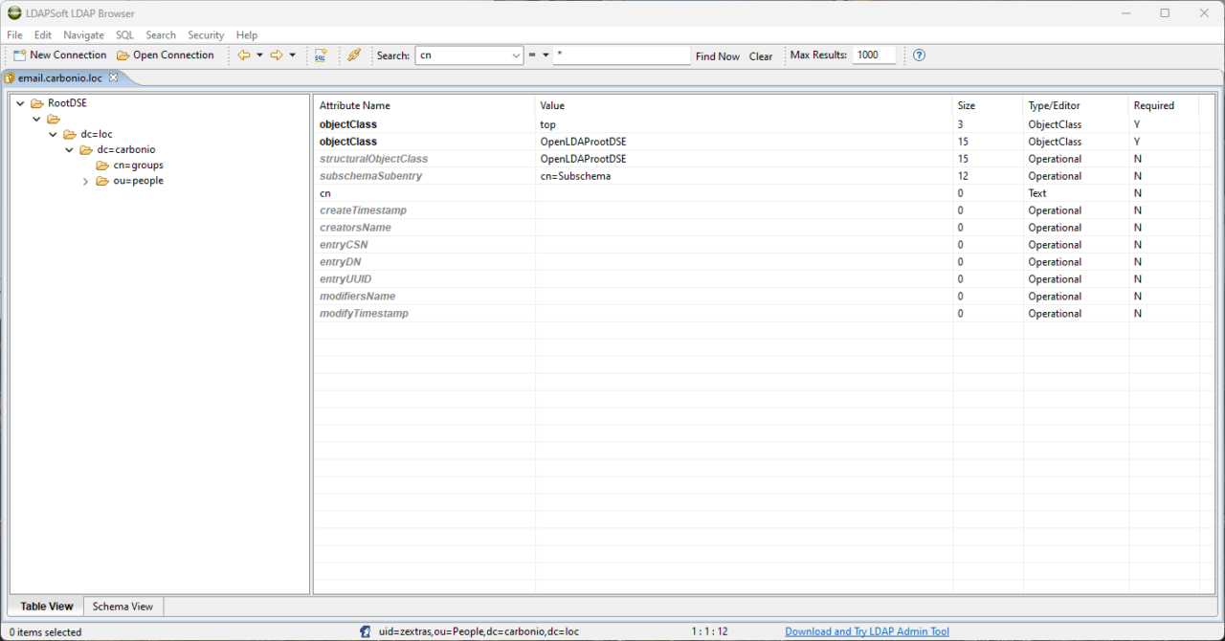Click Download and Try LDAP Admin Tool link
This screenshot has width=1225, height=641.
coord(866,631)
